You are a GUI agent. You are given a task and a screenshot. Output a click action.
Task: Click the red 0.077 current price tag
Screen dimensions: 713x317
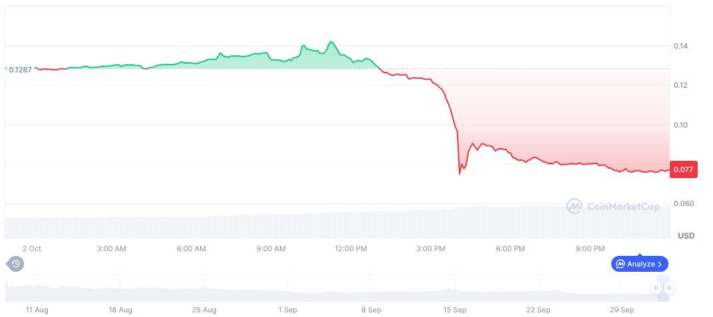click(x=682, y=169)
